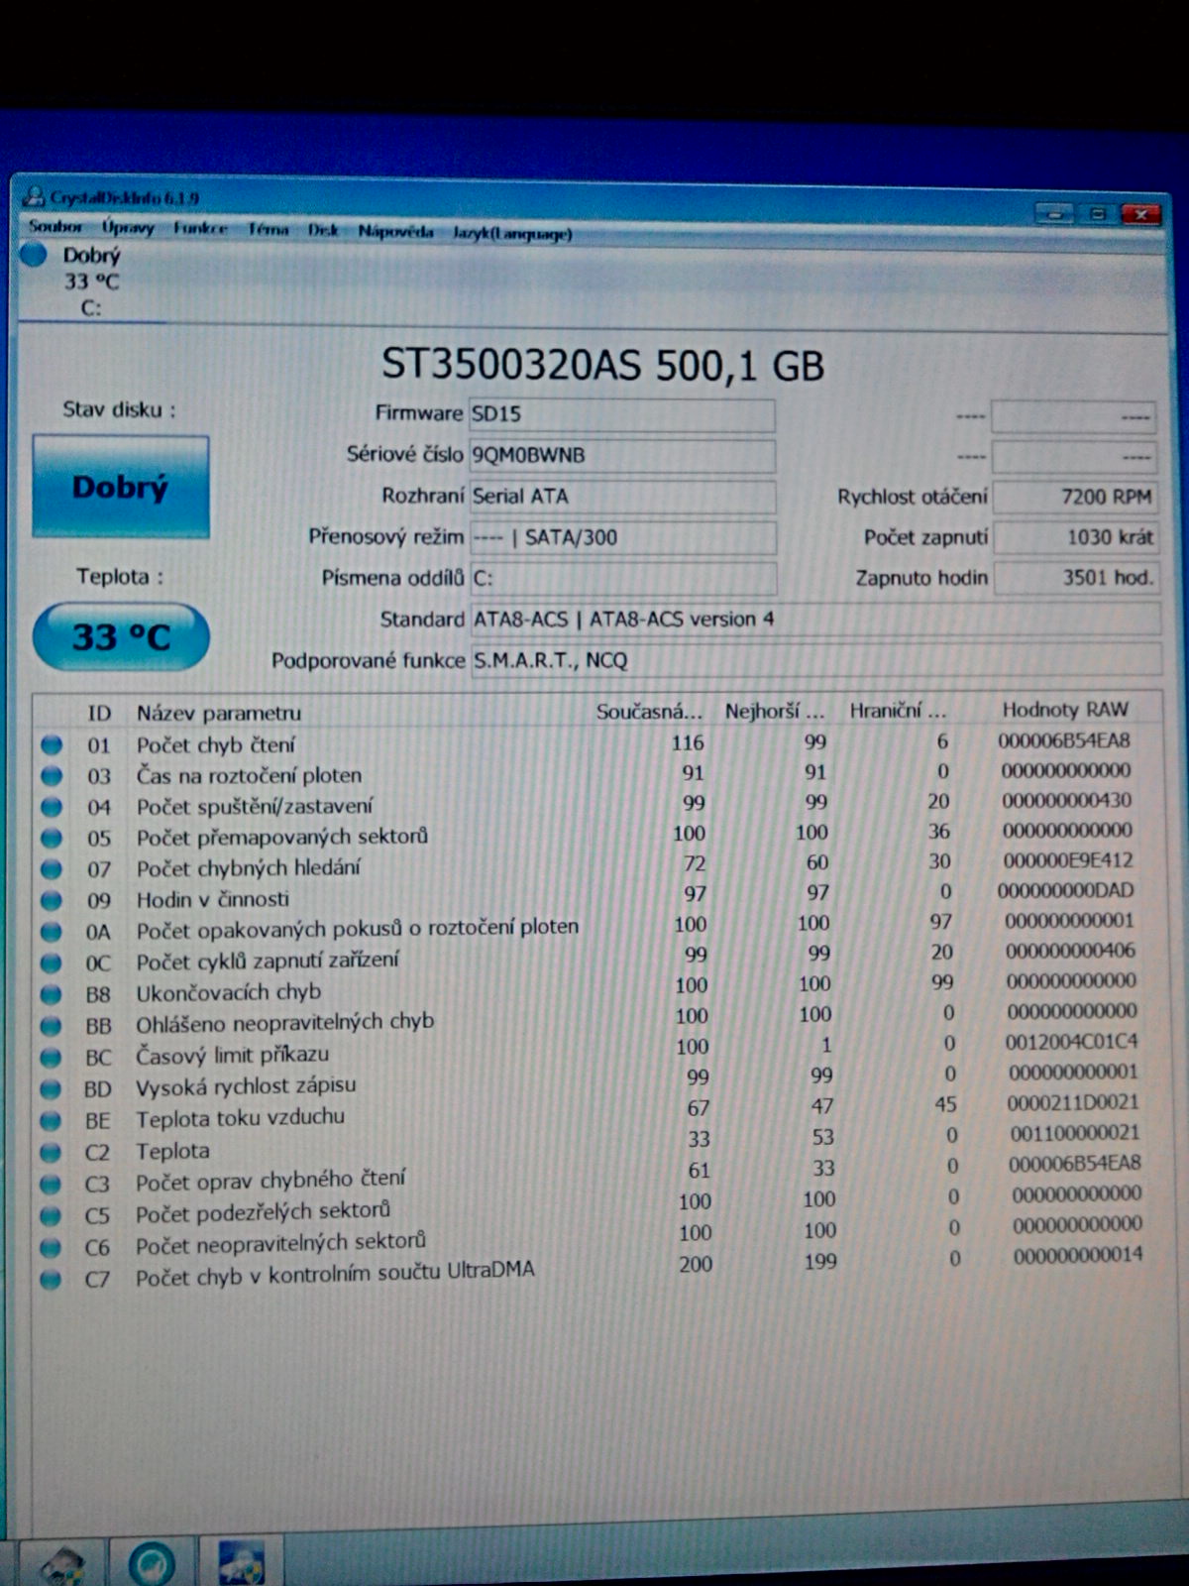Open the Téma menu
This screenshot has width=1189, height=1586.
(268, 230)
